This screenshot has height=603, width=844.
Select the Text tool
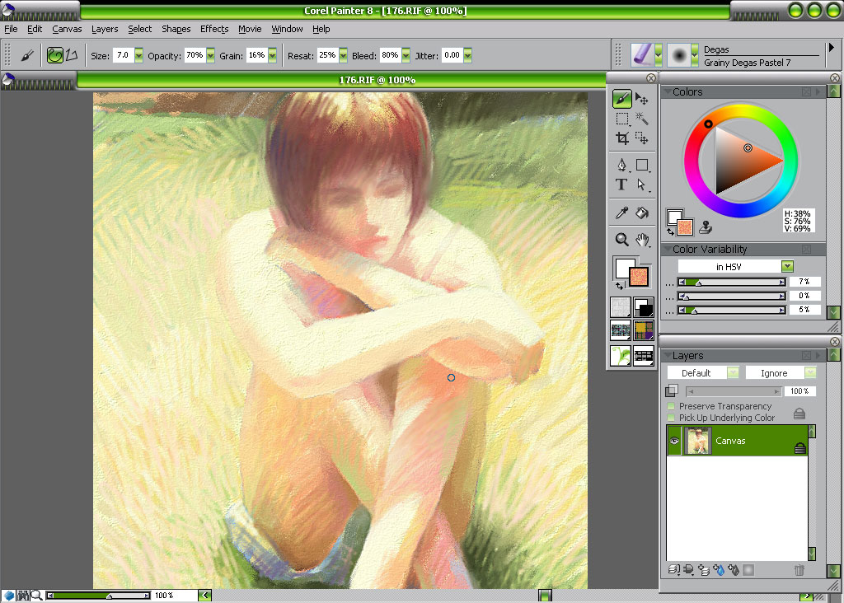point(621,185)
